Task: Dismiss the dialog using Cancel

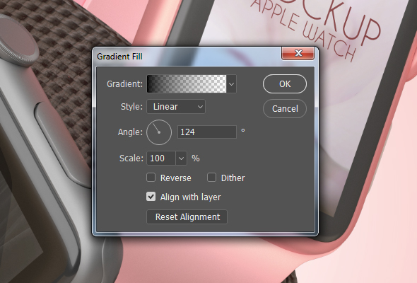Action: point(285,109)
